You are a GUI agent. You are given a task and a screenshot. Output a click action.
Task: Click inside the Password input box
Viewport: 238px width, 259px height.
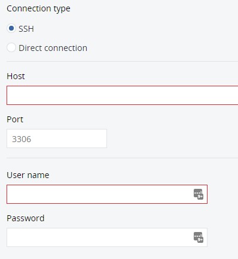click(x=107, y=237)
